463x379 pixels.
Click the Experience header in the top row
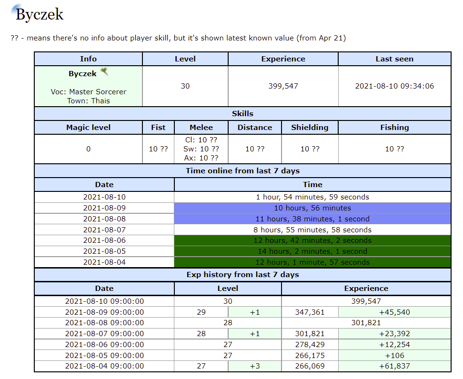click(283, 59)
